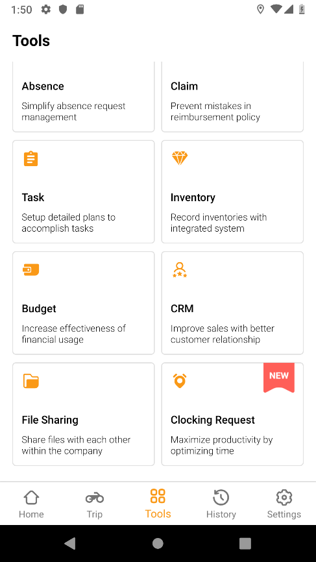Tap the File Sharing folder icon
The height and width of the screenshot is (562, 316).
coord(30,381)
